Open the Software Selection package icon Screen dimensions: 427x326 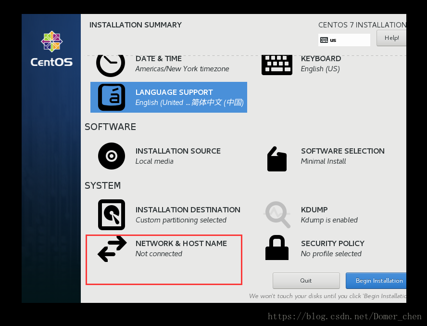tap(276, 159)
